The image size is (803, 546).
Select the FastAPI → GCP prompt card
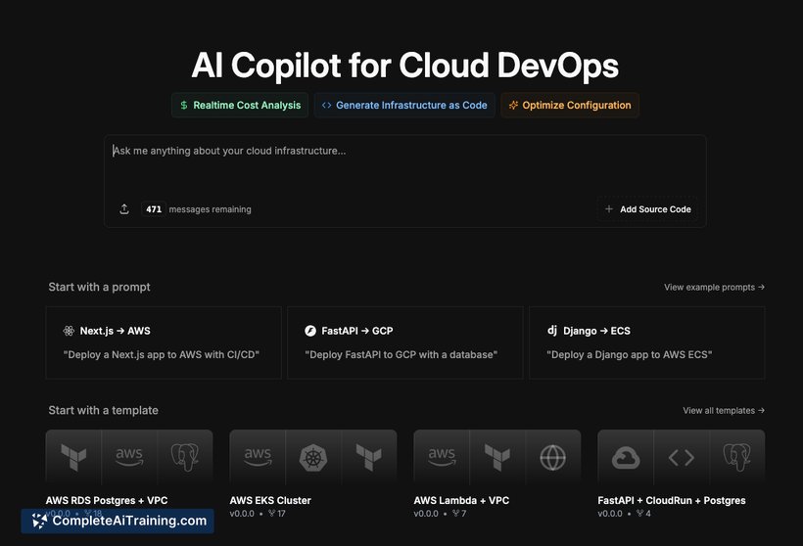[x=405, y=342]
